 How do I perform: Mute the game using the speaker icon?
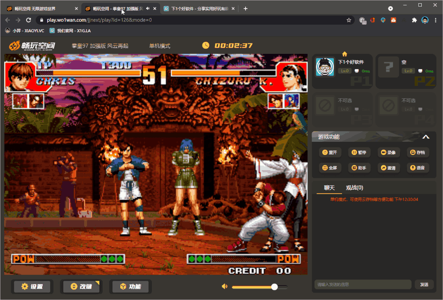225,286
